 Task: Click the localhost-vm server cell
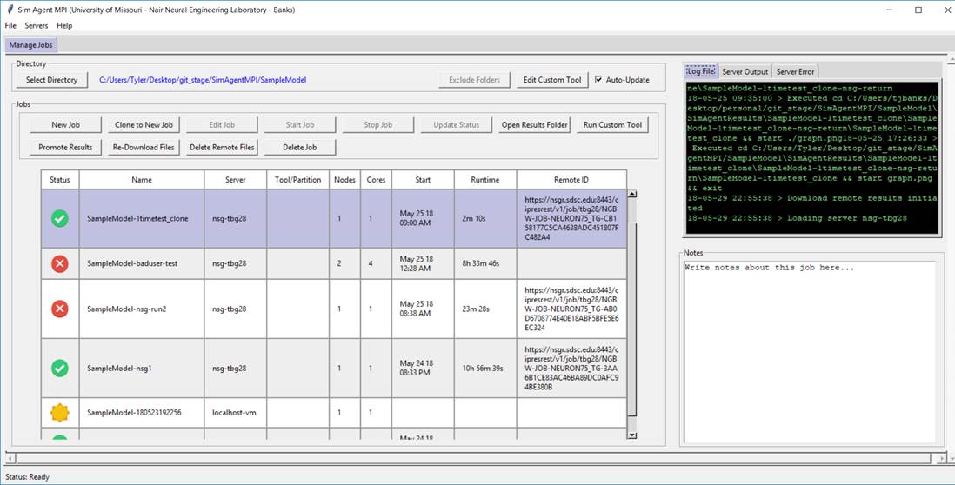[x=235, y=413]
